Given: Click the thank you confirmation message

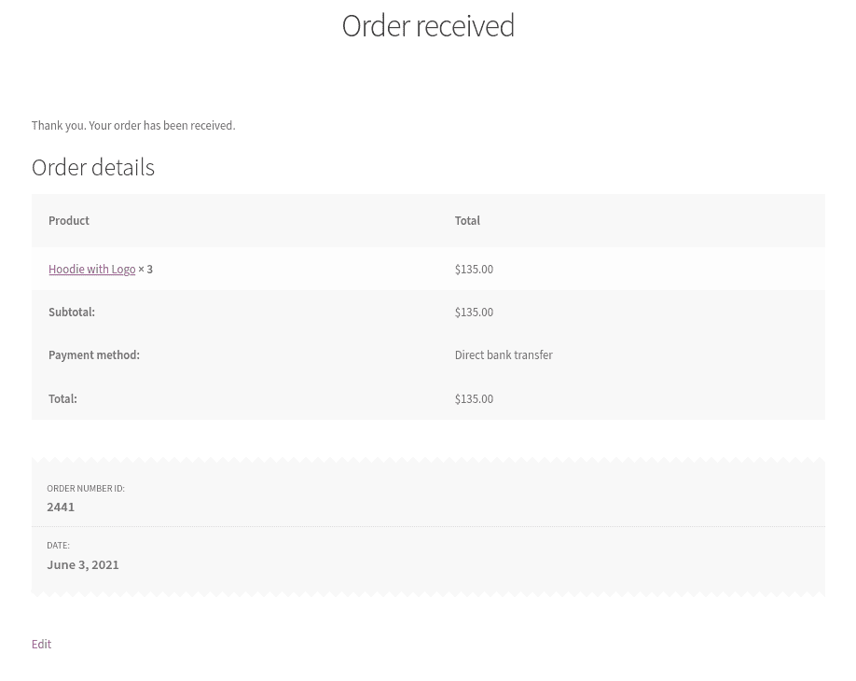Looking at the screenshot, I should [x=132, y=125].
